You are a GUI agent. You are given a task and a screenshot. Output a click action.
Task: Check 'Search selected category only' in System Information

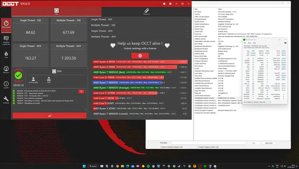pyautogui.click(x=161, y=147)
